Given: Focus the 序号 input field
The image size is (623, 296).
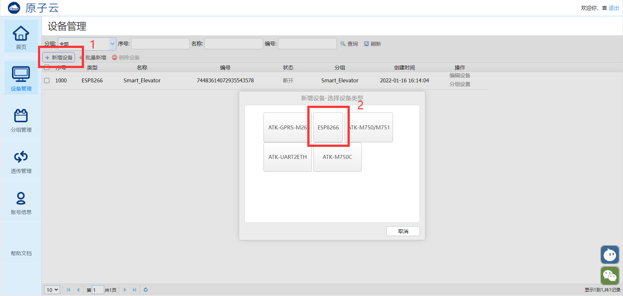Looking at the screenshot, I should point(160,44).
